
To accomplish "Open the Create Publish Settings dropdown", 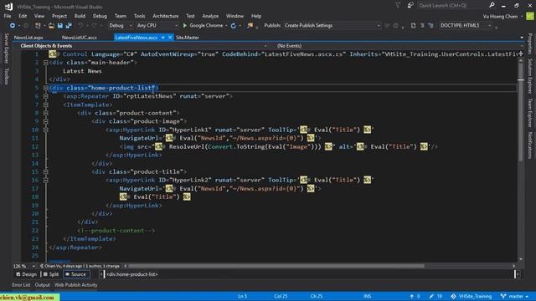I will [332, 26].
